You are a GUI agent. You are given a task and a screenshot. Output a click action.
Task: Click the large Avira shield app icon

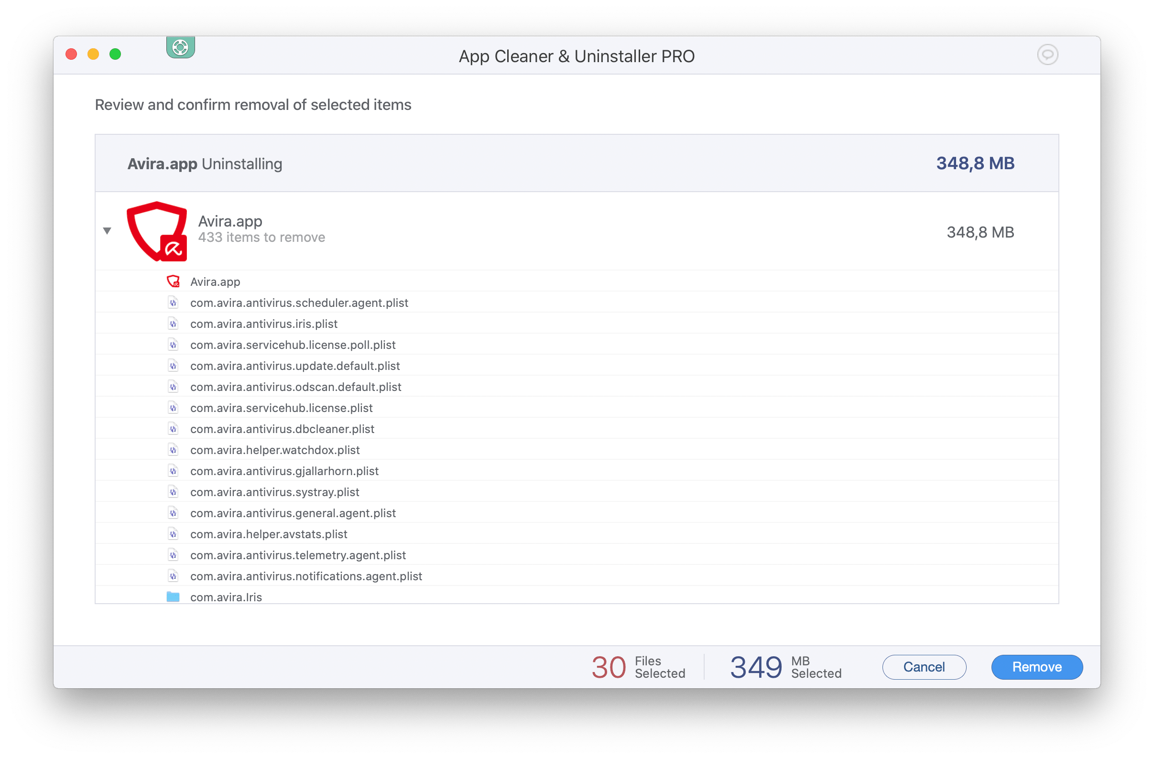pyautogui.click(x=157, y=231)
